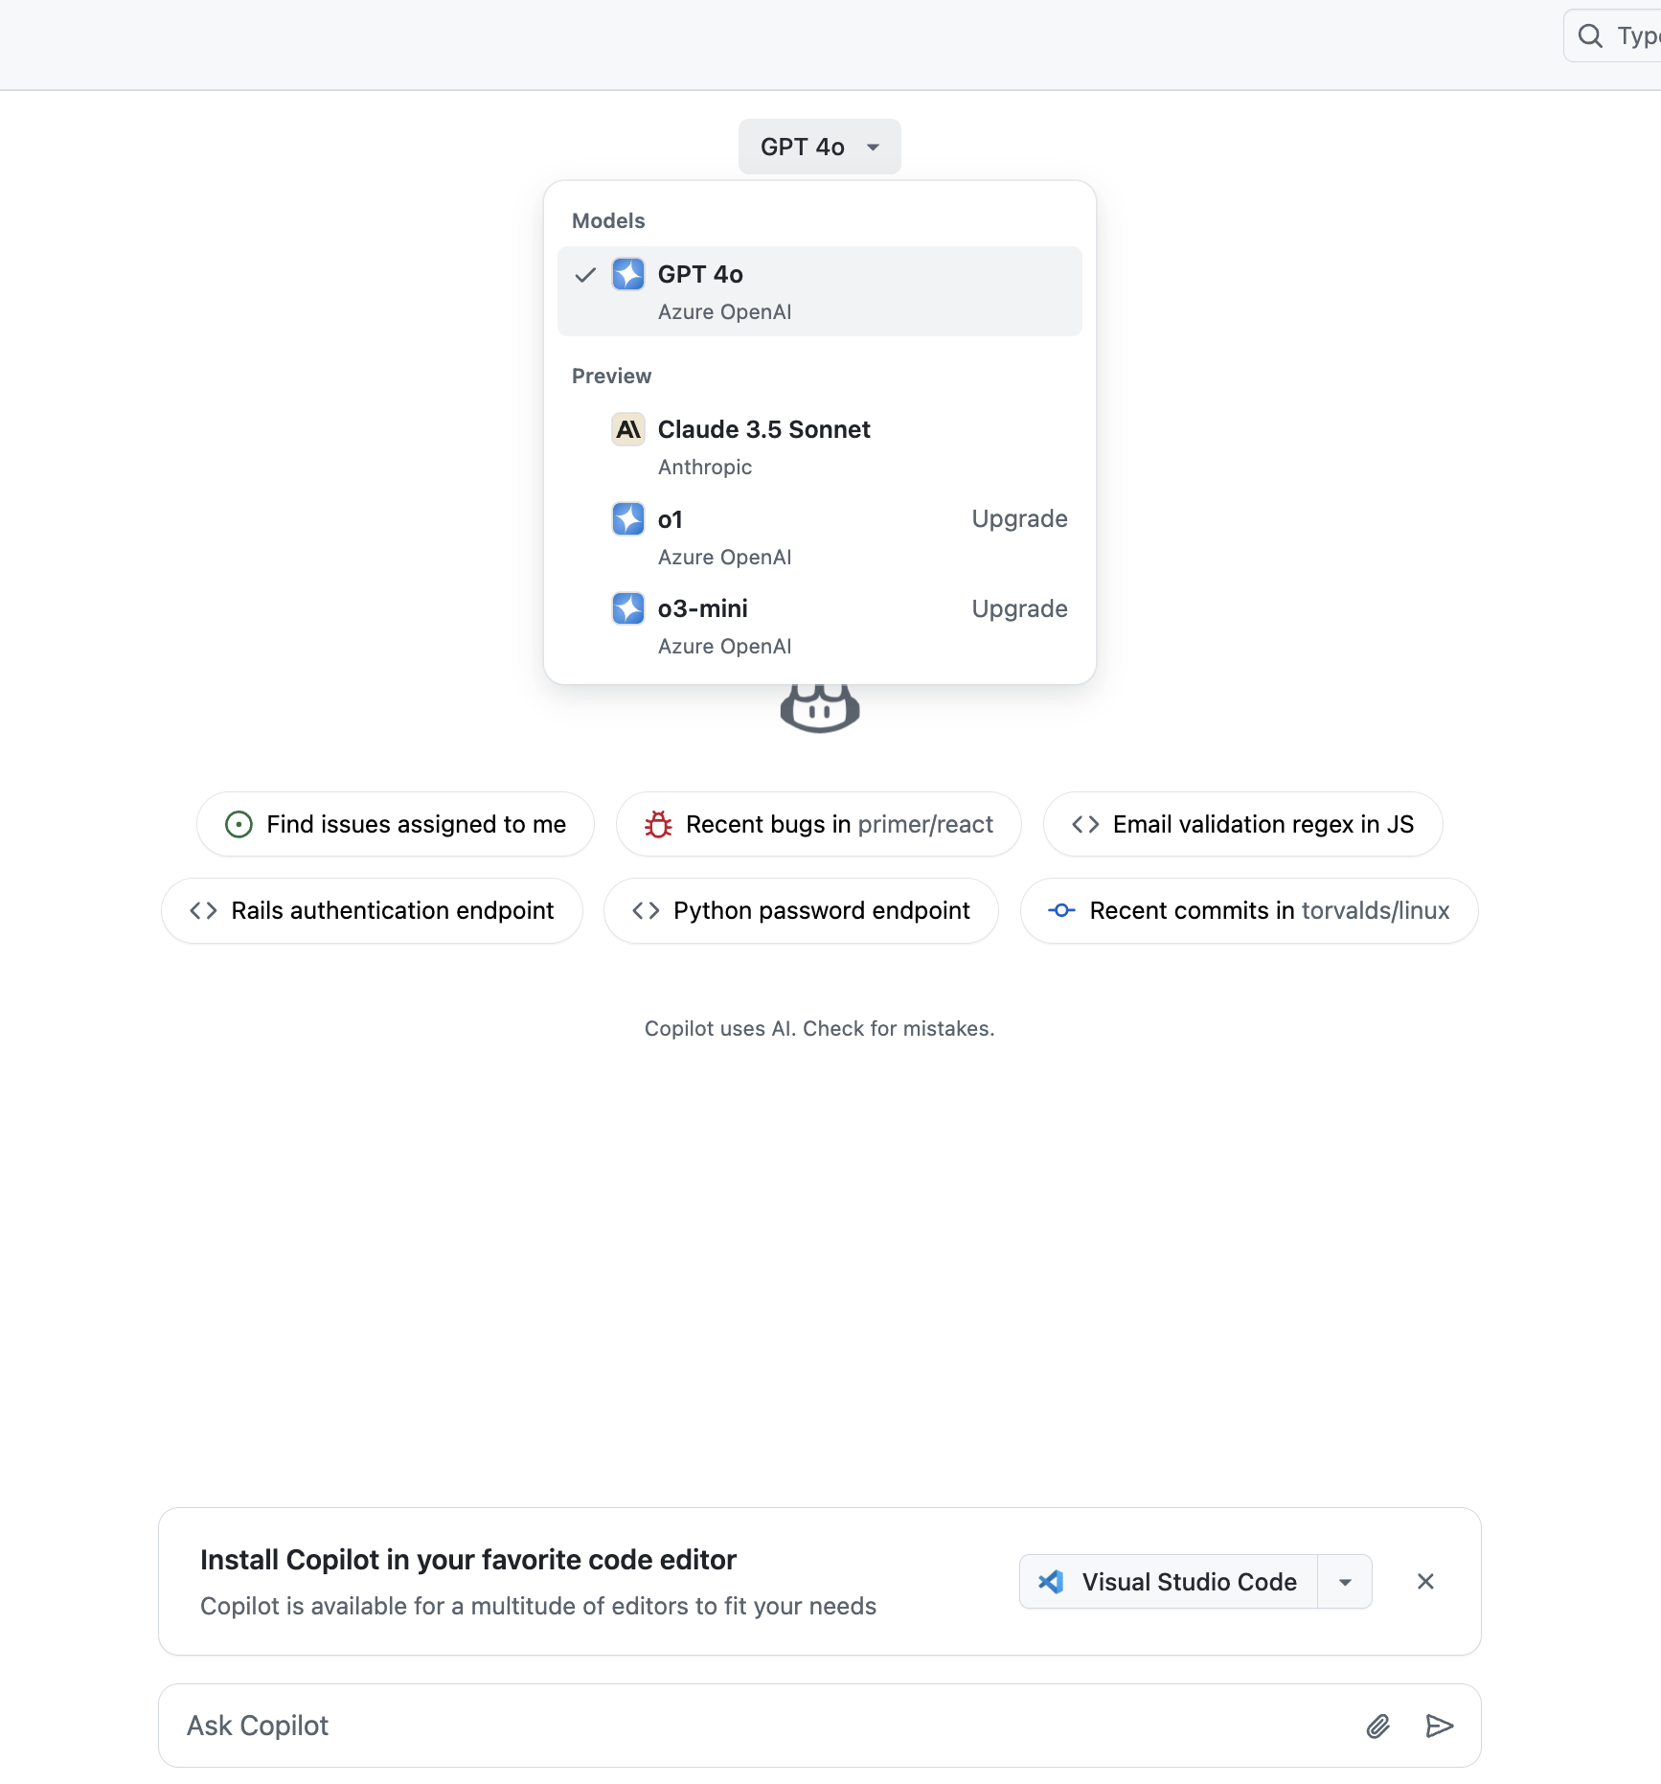This screenshot has width=1661, height=1784.
Task: Select the o1 model entry
Action: [x=820, y=537]
